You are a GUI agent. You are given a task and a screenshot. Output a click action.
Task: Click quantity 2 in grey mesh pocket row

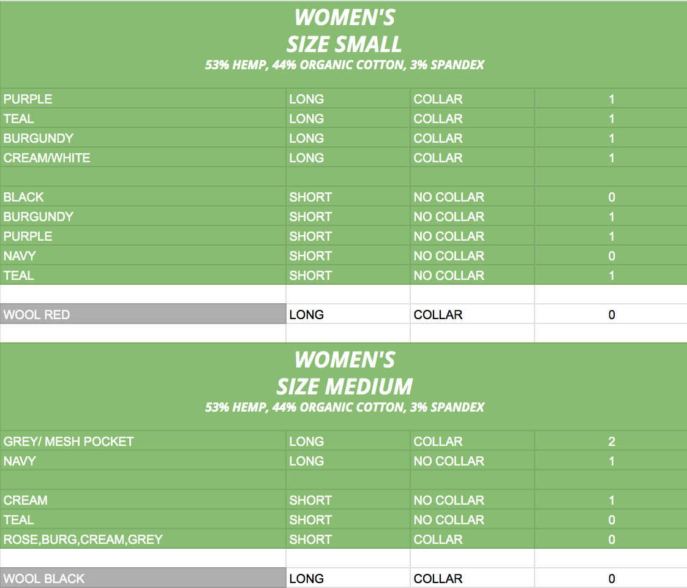pos(611,441)
